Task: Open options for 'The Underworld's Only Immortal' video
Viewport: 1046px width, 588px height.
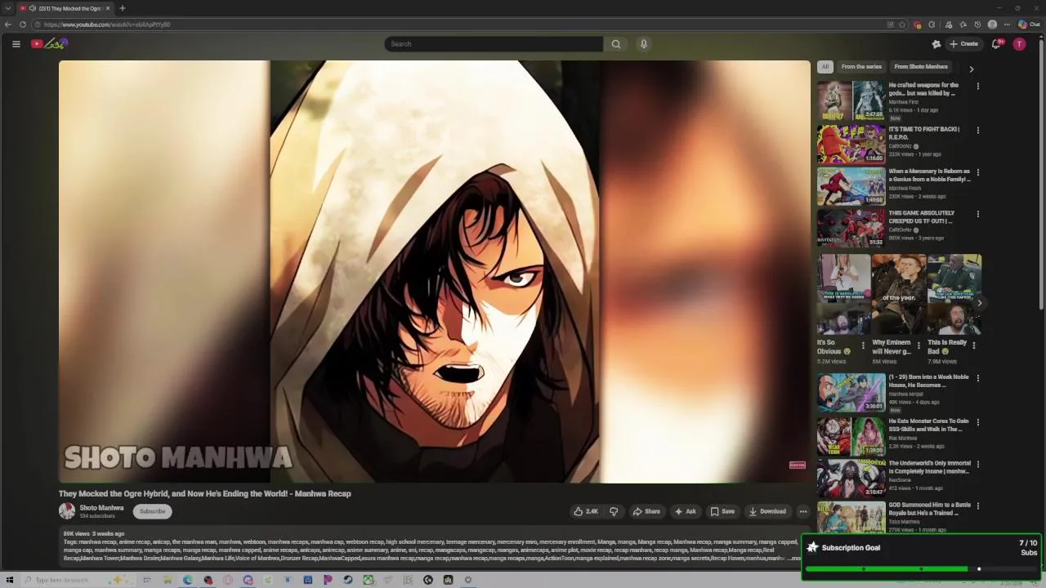Action: click(977, 464)
